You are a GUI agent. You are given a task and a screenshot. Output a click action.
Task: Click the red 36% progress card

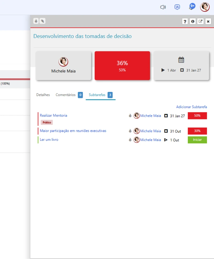pos(122,65)
